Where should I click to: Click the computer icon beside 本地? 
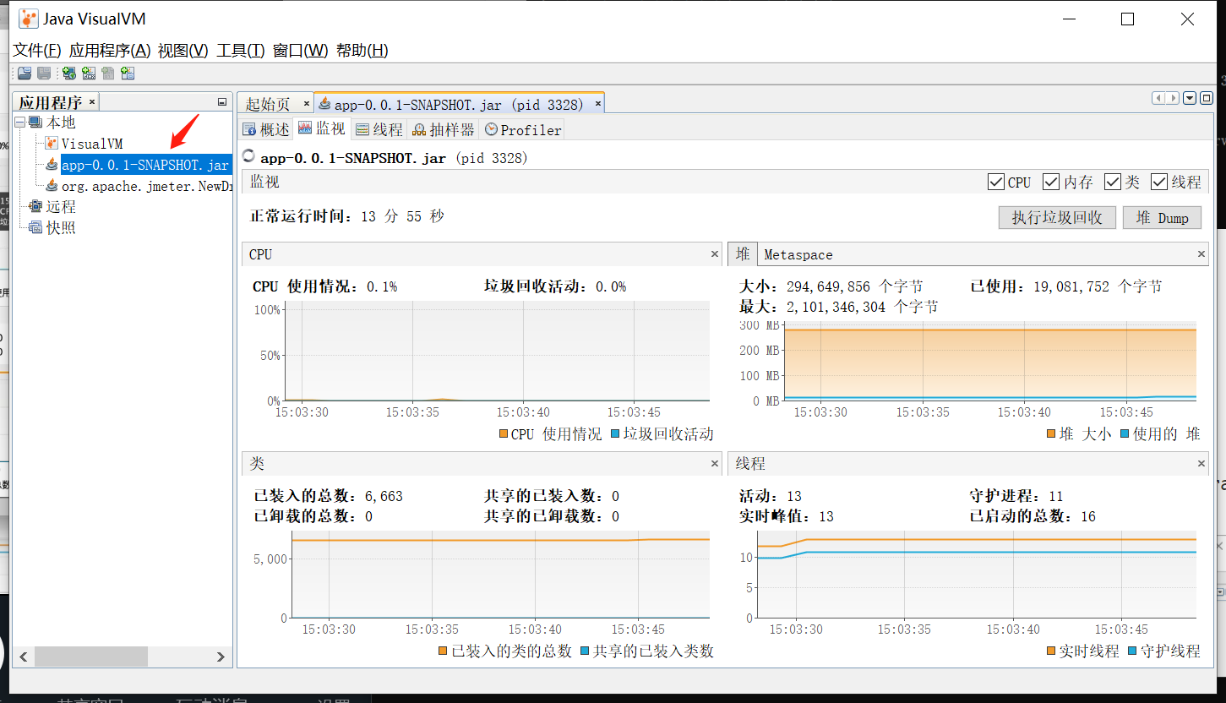point(35,123)
